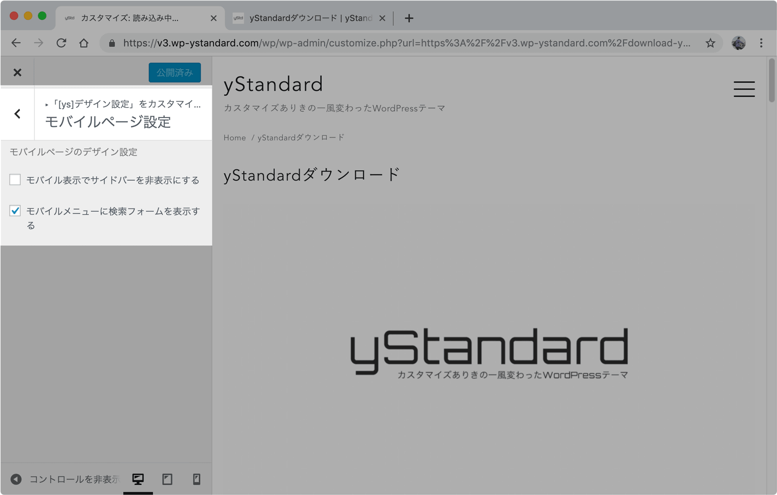Image resolution: width=777 pixels, height=495 pixels.
Task: Click the モバイルページ設定 section title
Action: point(108,122)
